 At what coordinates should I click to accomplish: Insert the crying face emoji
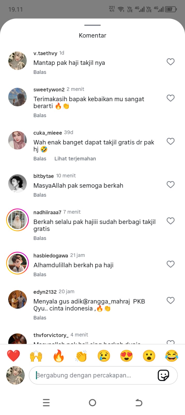(104, 356)
